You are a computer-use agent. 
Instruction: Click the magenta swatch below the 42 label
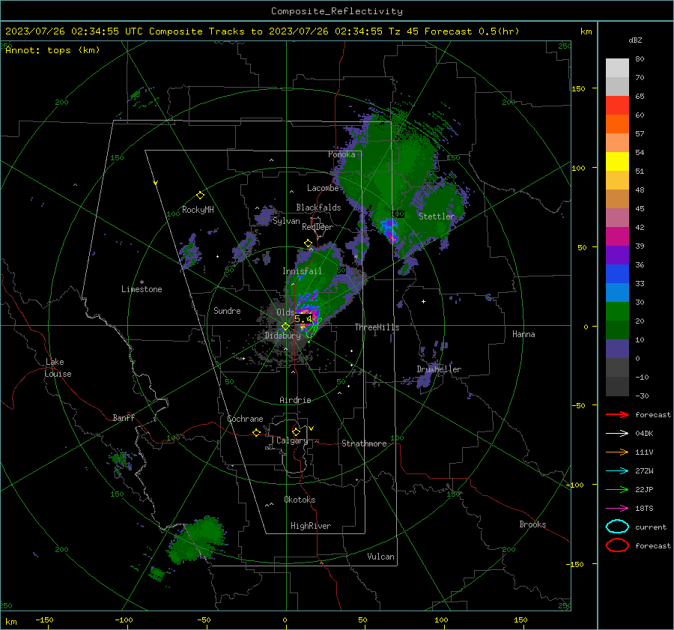coord(617,237)
